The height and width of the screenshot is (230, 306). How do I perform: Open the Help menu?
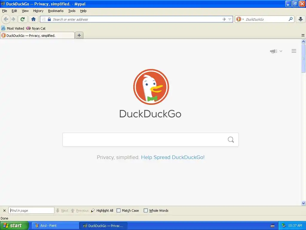tap(83, 11)
